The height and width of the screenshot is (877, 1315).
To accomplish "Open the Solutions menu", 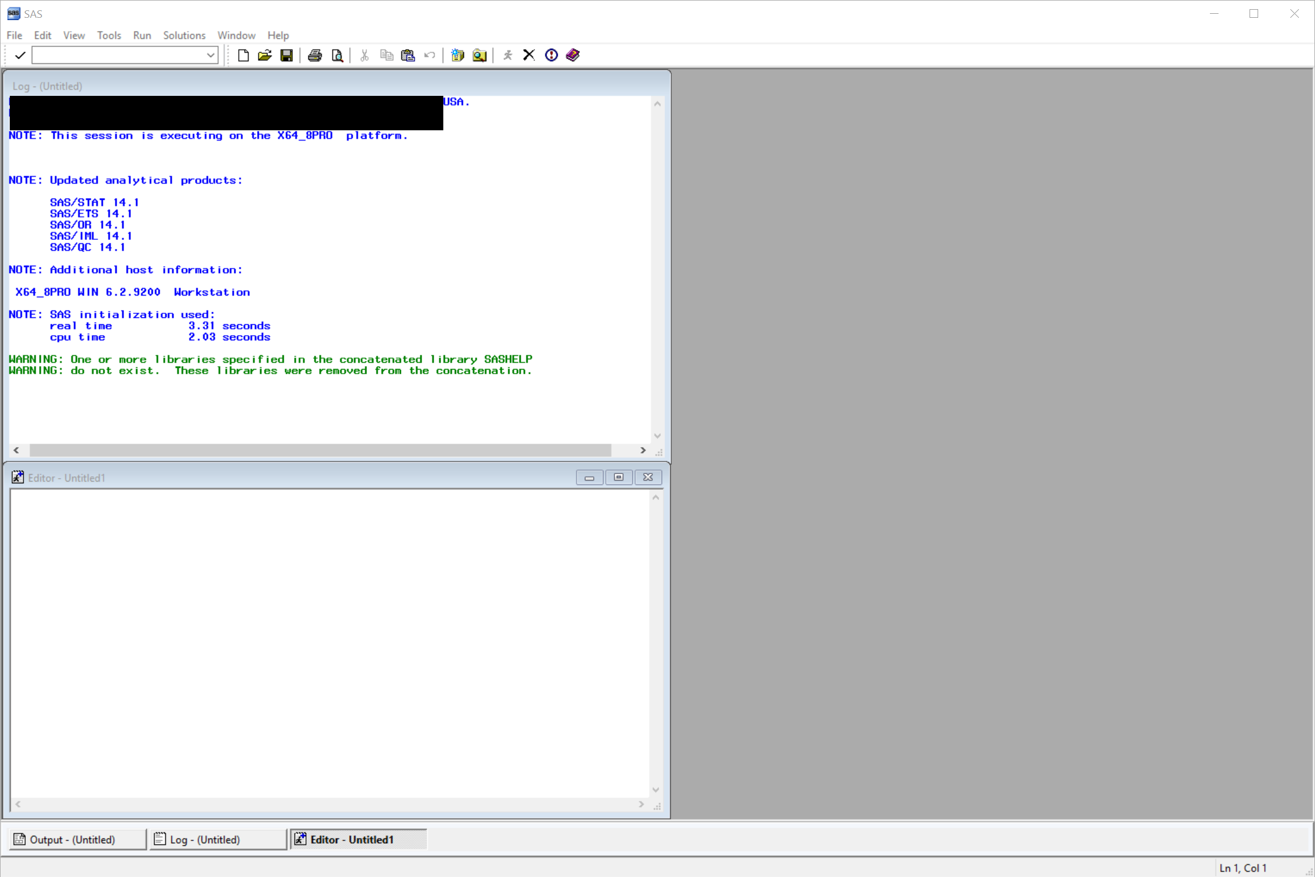I will pos(184,36).
